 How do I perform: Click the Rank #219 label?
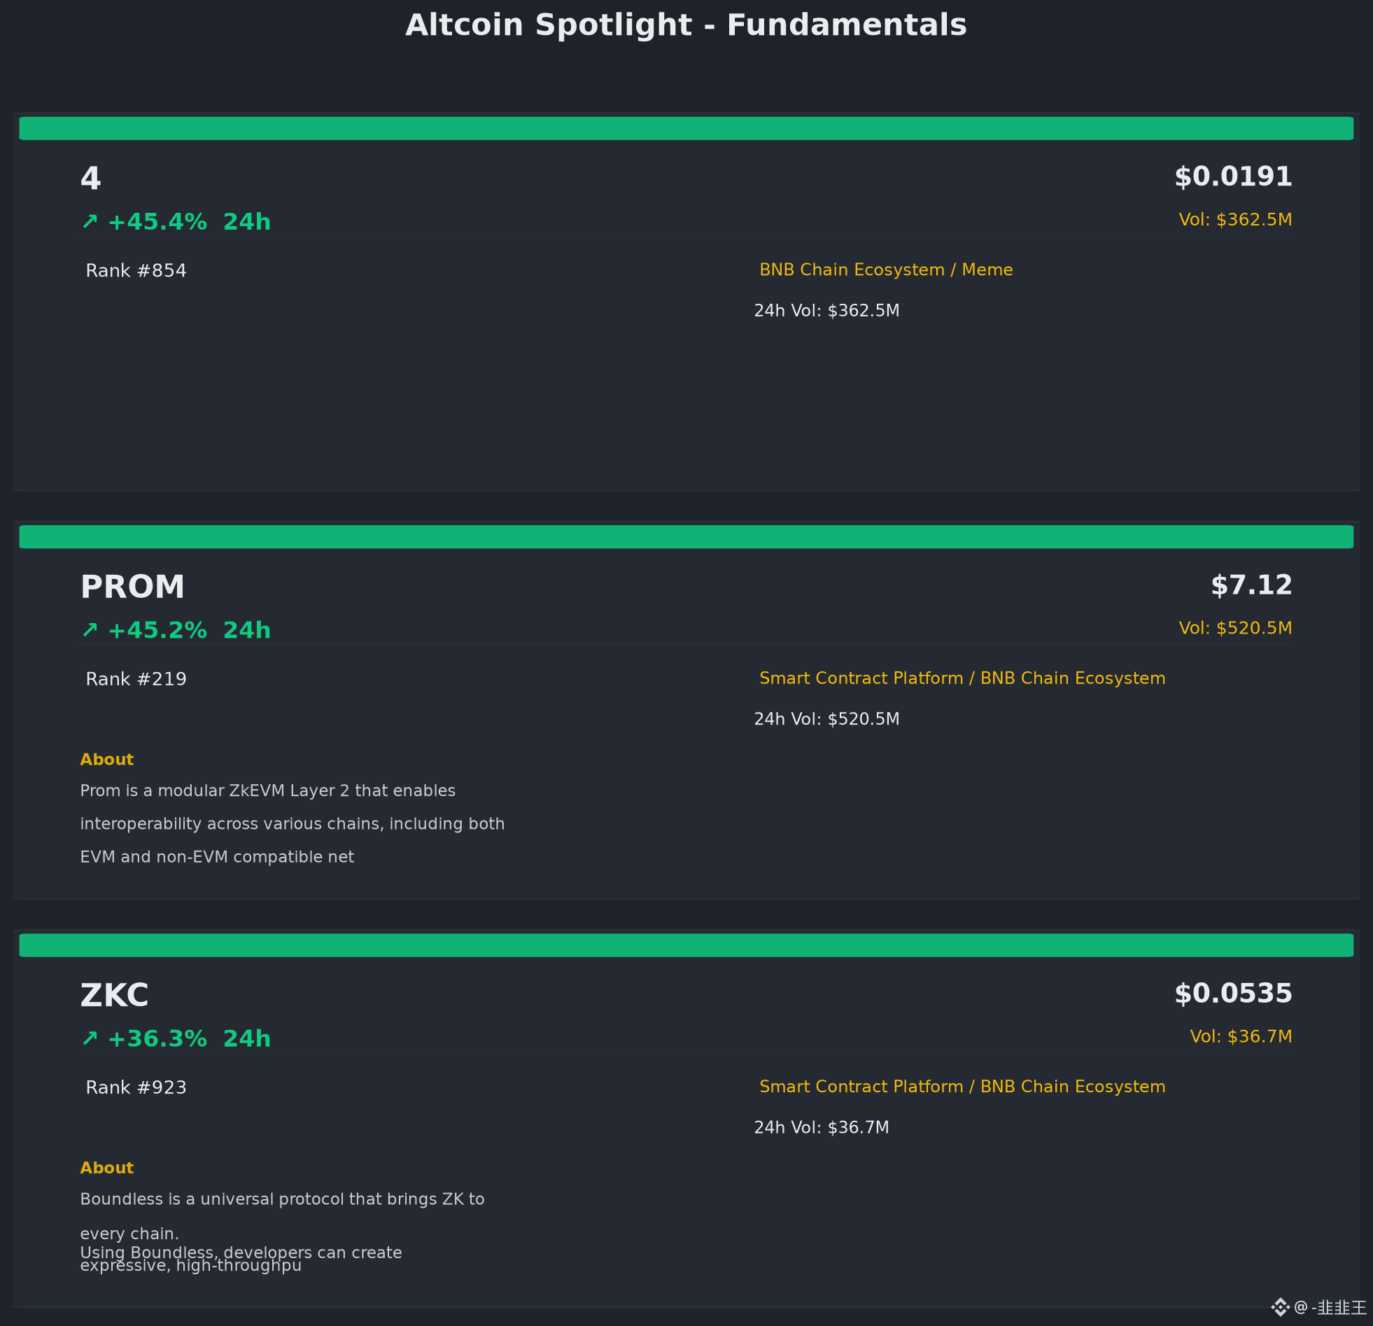(136, 679)
